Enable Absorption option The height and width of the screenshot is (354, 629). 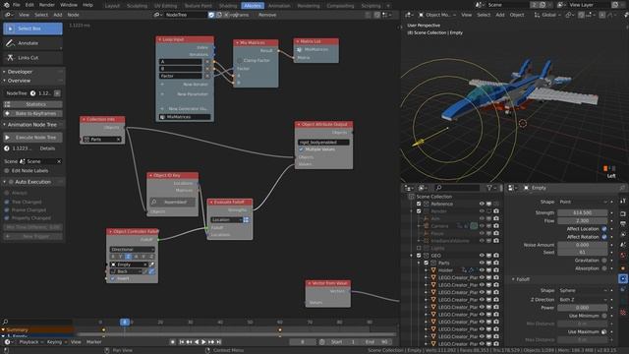[604, 268]
